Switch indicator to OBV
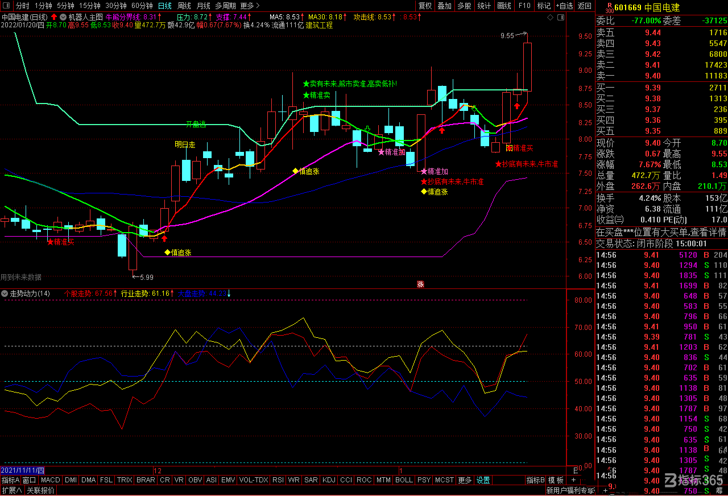 point(195,480)
